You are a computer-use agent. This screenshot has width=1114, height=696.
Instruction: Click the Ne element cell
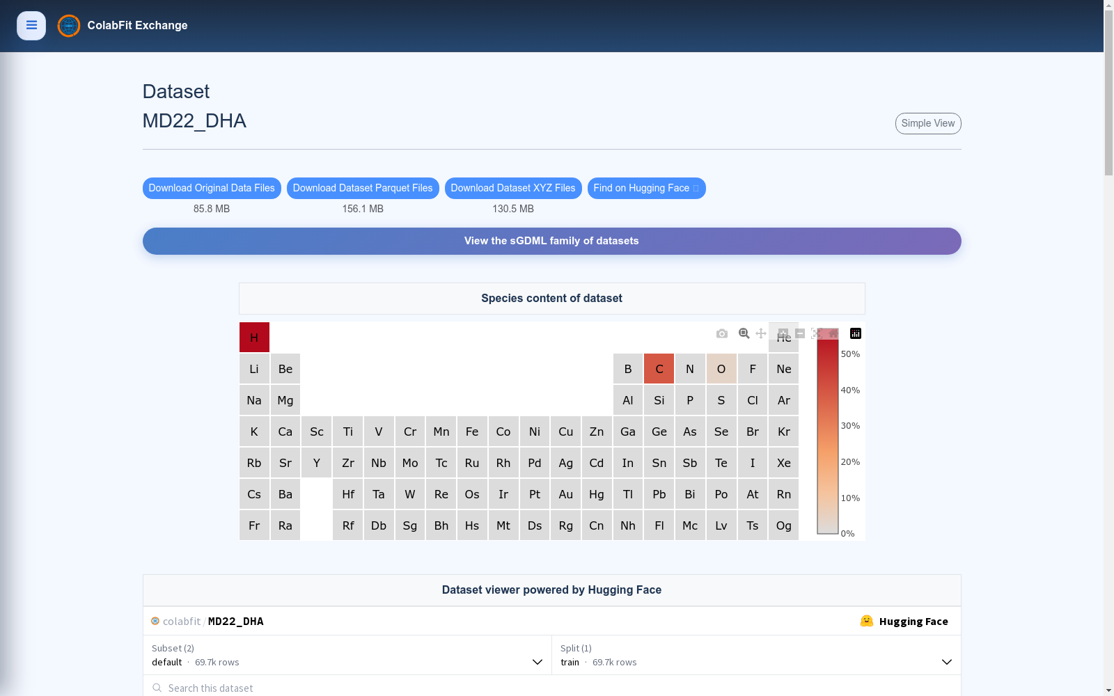(x=784, y=369)
